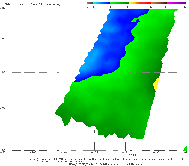Click the 'NOAA/NESDIS/Center for Satellite Applications and Research' credit
Viewport: 189px width, 166px height.
click(x=105, y=164)
